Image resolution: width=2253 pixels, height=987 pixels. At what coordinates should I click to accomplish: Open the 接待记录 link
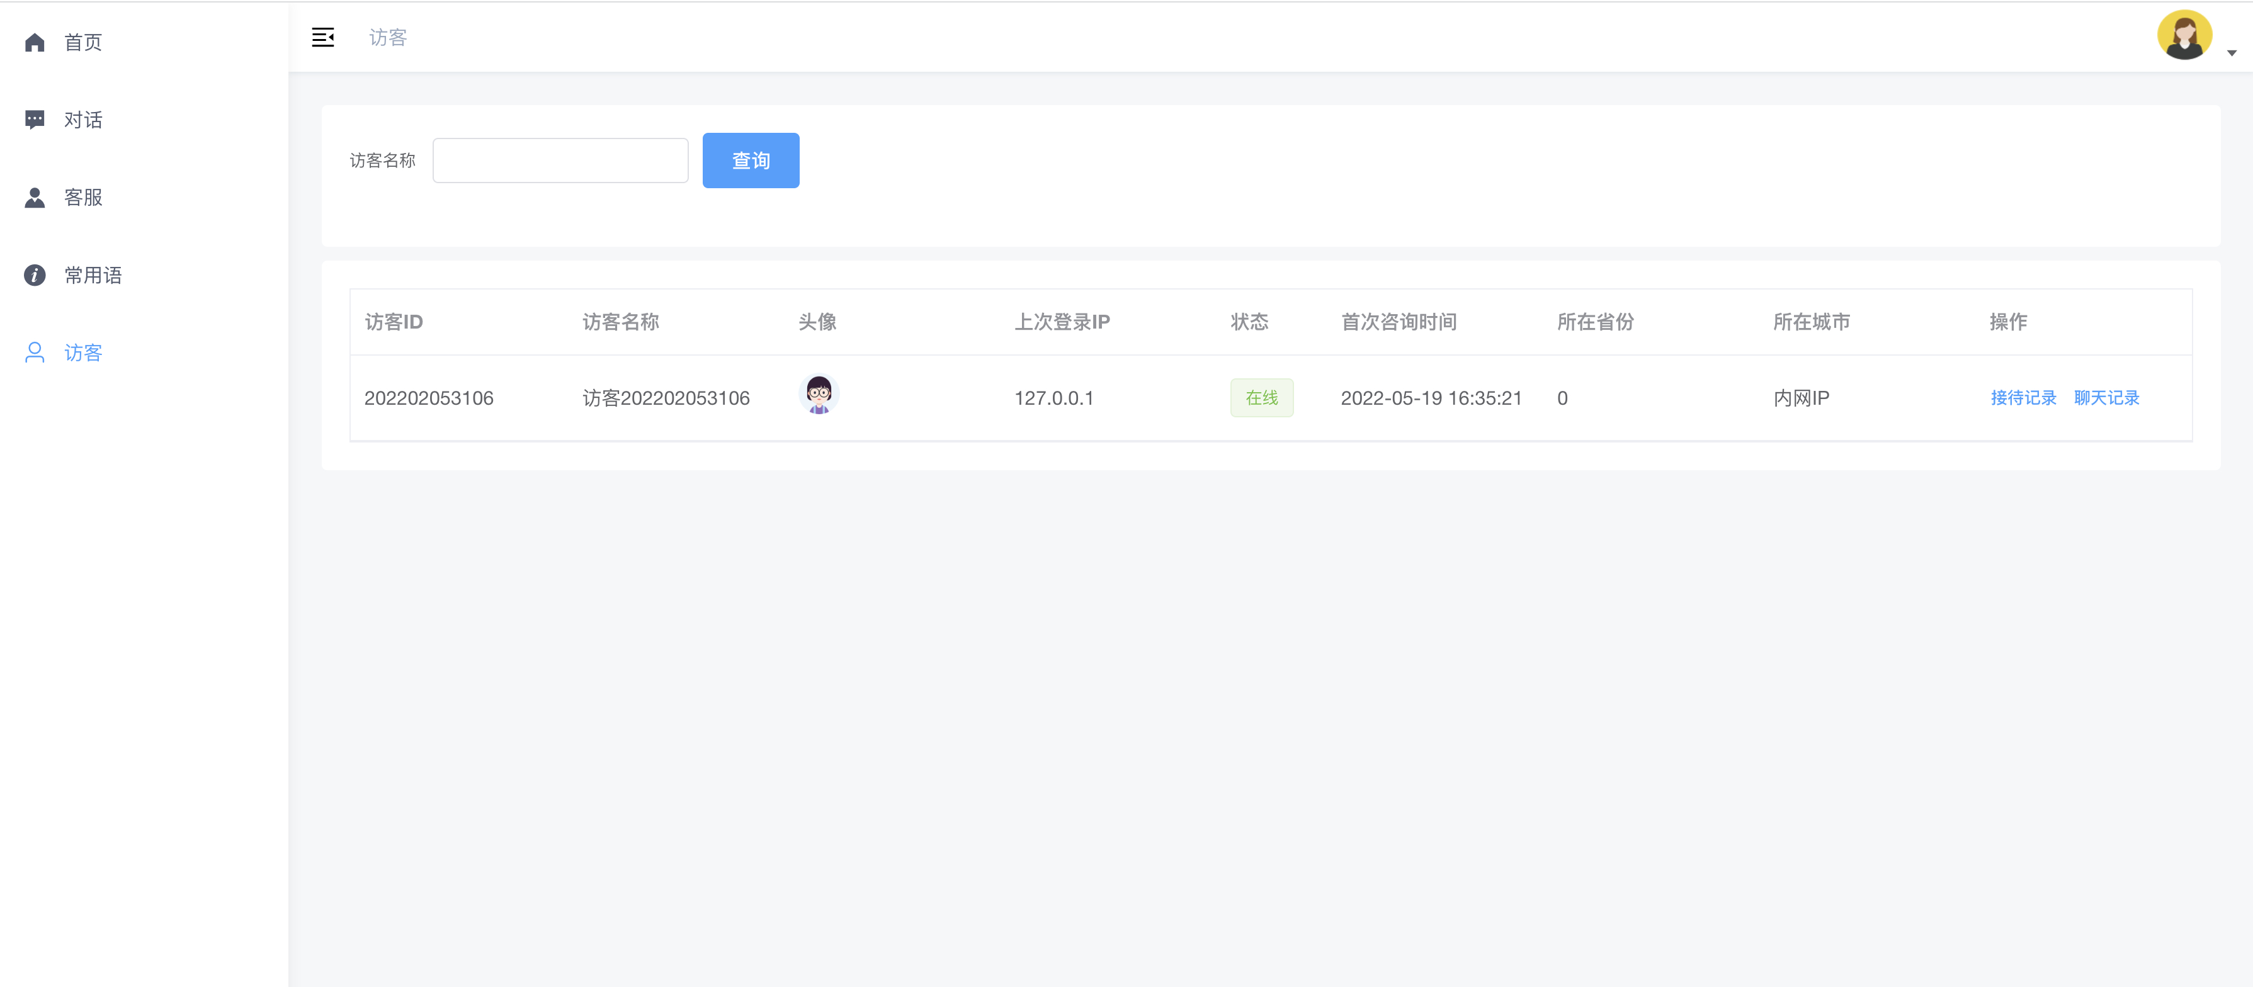pyautogui.click(x=2023, y=398)
